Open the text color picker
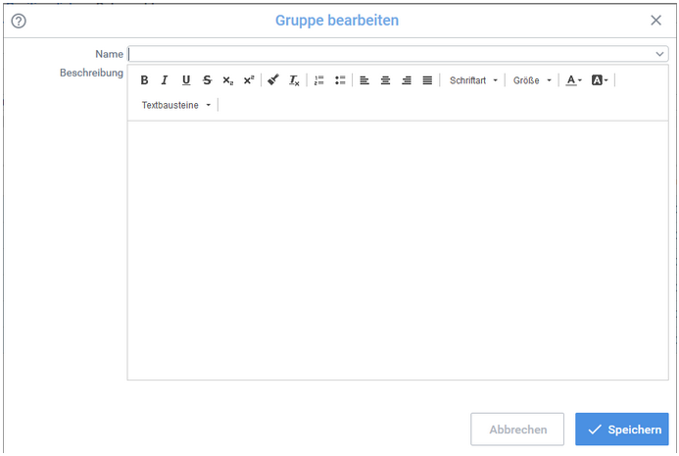The width and height of the screenshot is (679, 456). pos(574,80)
